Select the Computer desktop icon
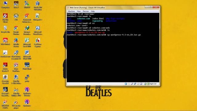This screenshot has height=111, width=197. [5, 5]
